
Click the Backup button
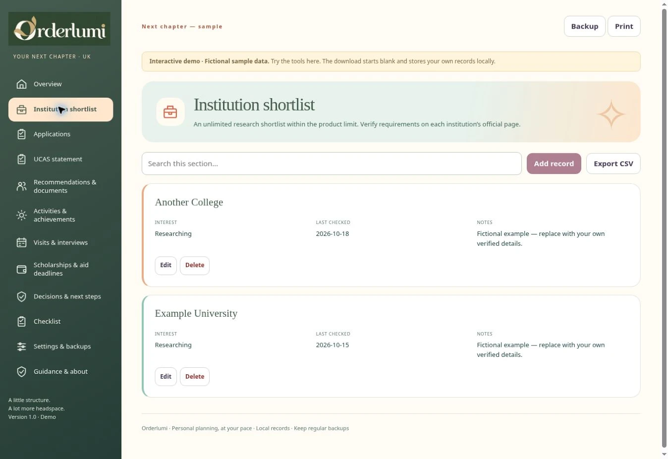[x=585, y=26]
